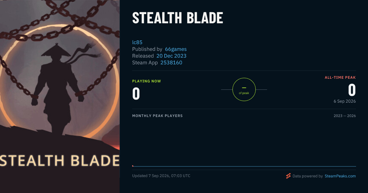368x193 pixels.
Task: Click the All-Time Peak value
Action: point(352,90)
